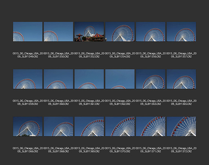Select the thumbnail for image 5L8Y1370.CR2
The image size is (209, 165).
(120, 126)
